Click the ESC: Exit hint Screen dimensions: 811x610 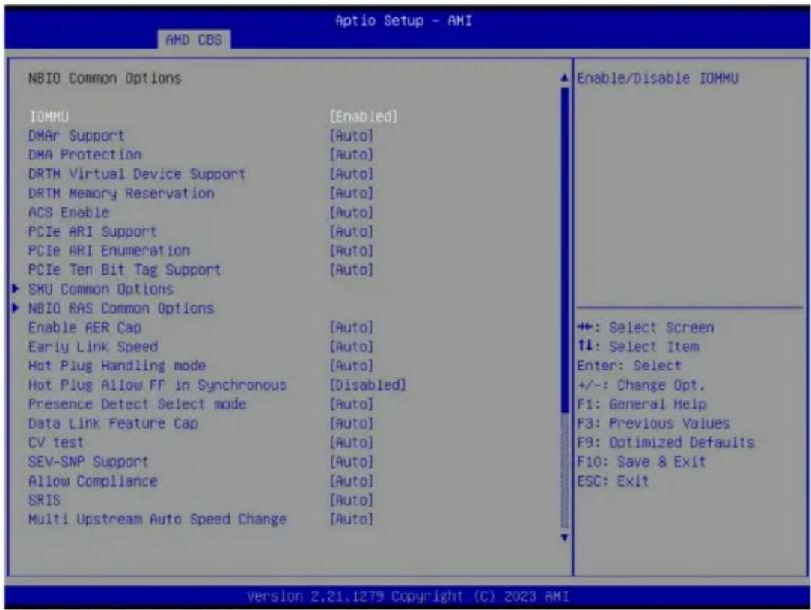tap(613, 481)
